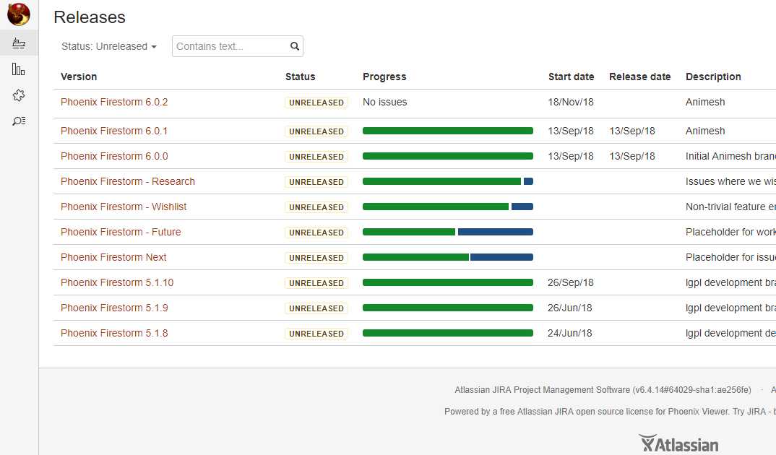Viewport: 776px width, 455px height.
Task: Click UNRELEASED badge for Phoenix Firestorm - Research
Action: 316,181
